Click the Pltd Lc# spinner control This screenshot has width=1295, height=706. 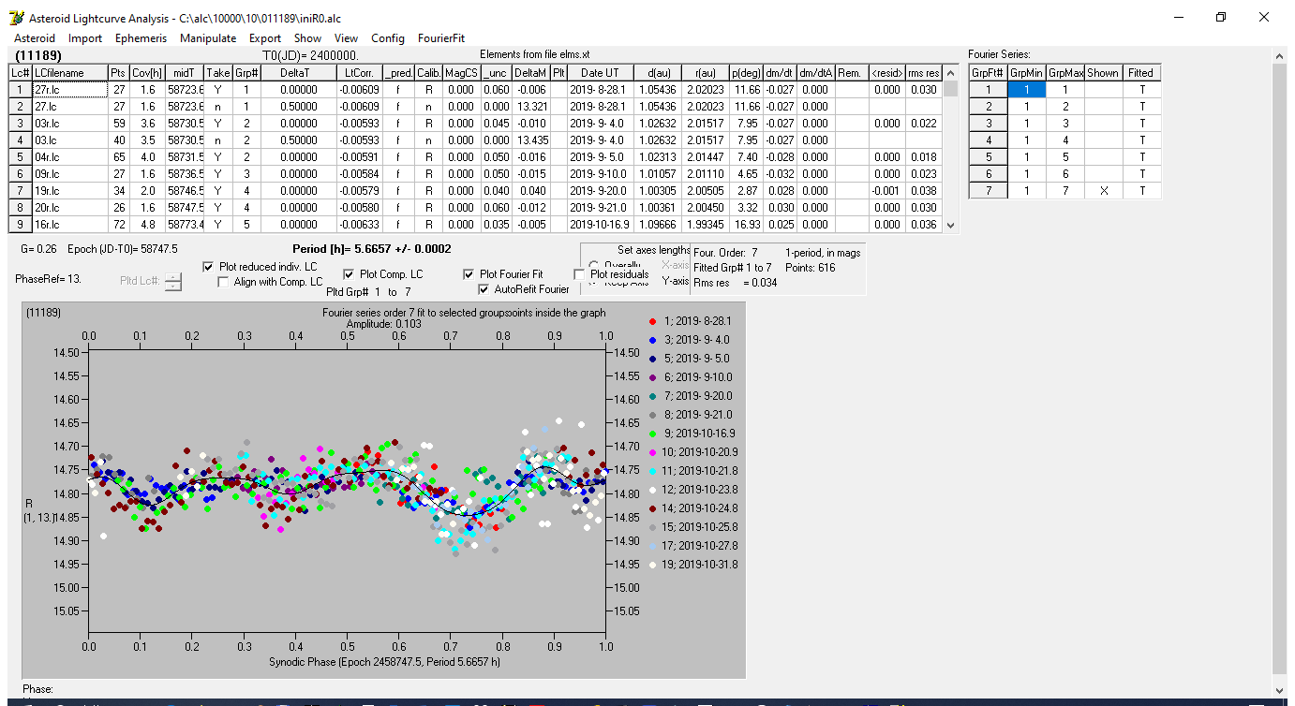point(173,281)
